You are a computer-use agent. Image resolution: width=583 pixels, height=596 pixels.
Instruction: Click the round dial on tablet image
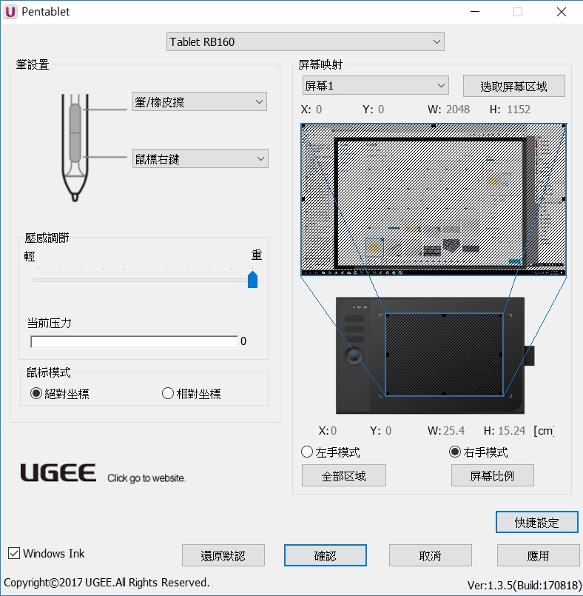click(x=353, y=355)
